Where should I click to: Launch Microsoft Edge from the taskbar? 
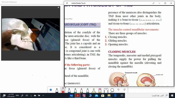(x=115, y=96)
